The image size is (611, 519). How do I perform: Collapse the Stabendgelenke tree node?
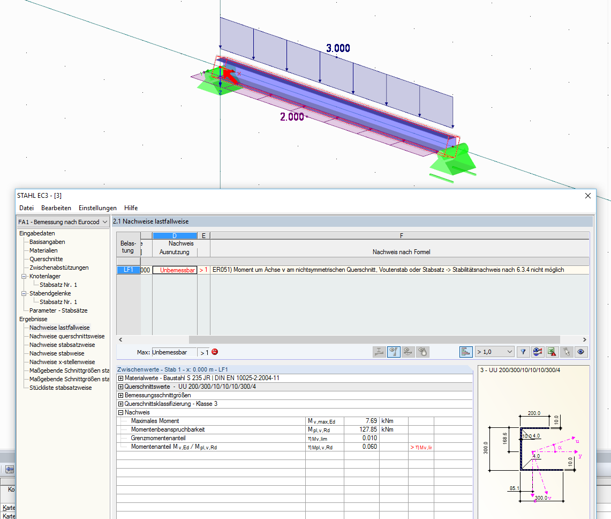click(x=24, y=293)
